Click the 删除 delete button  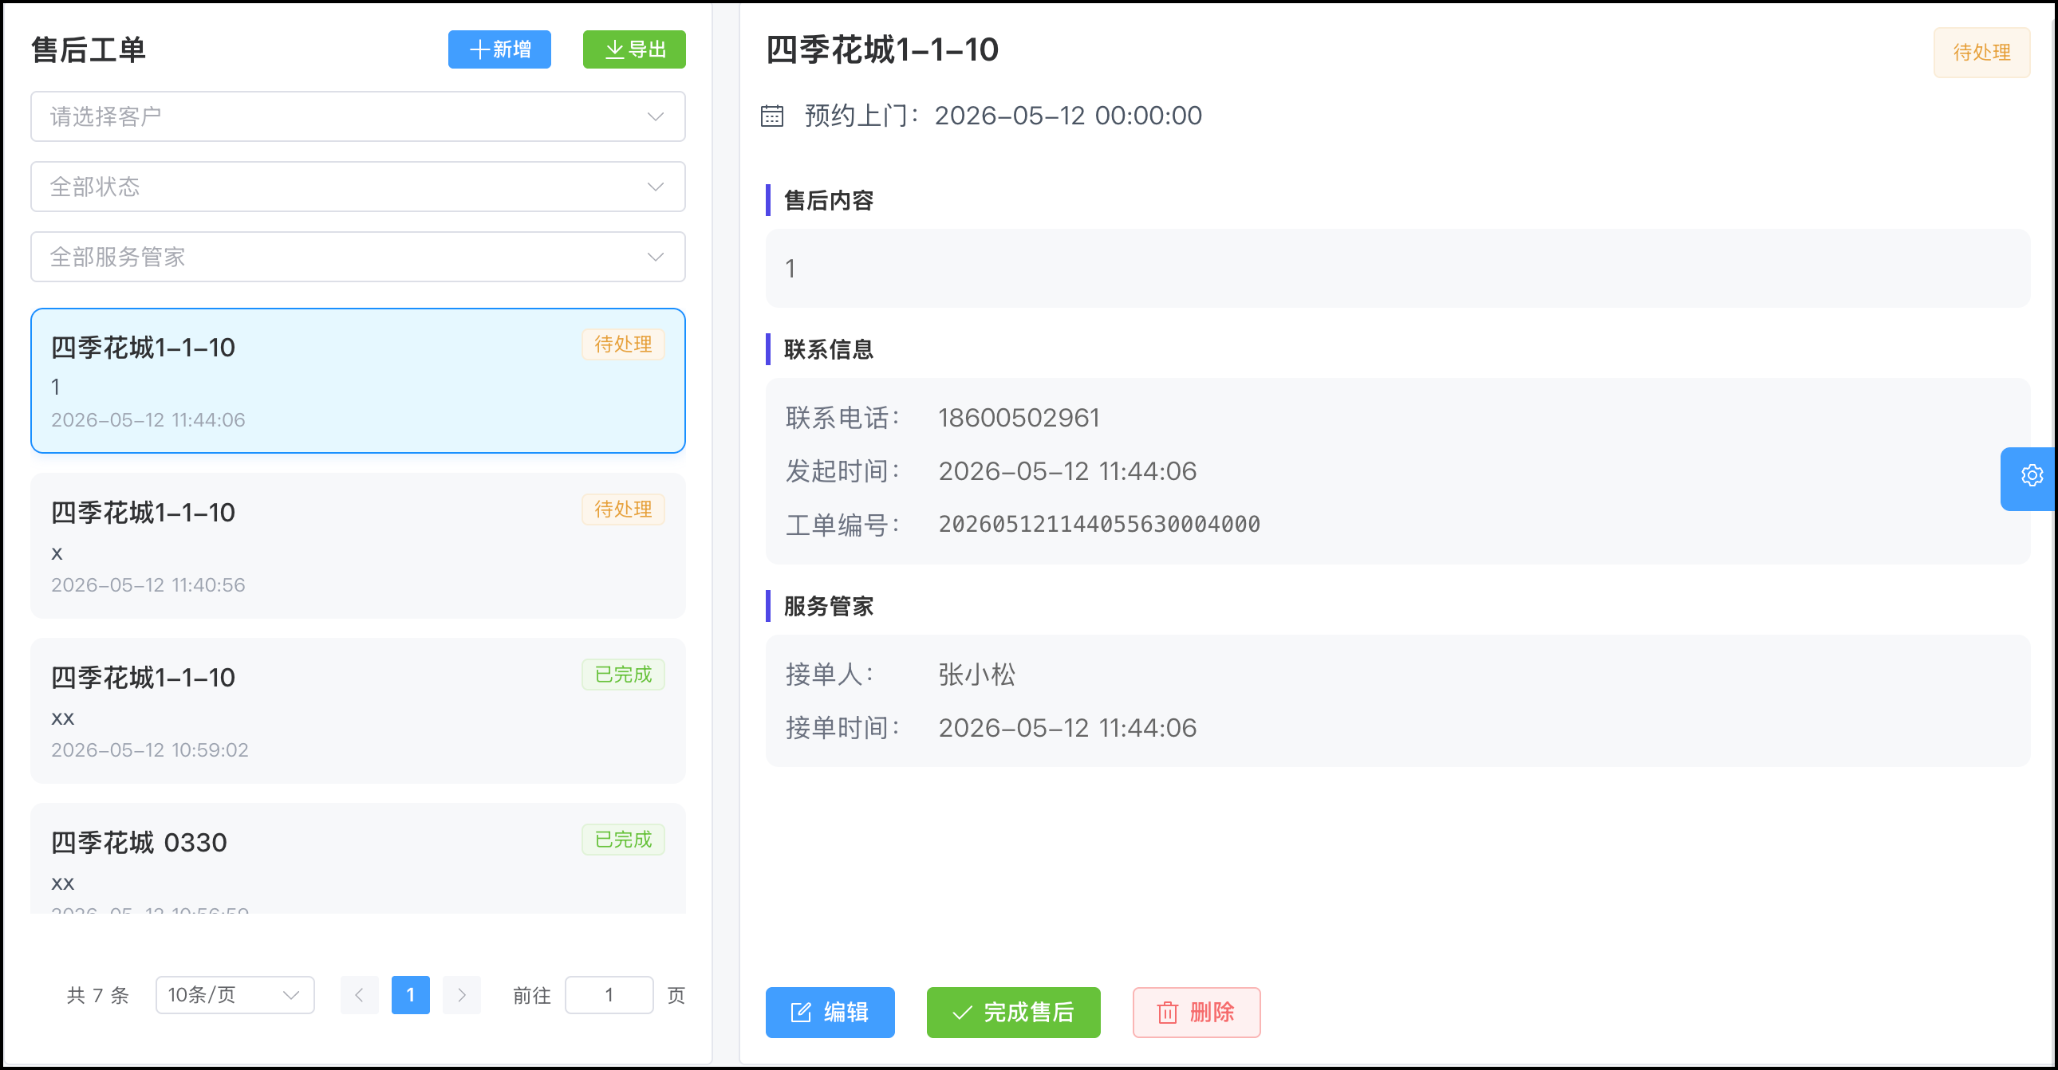[x=1196, y=1013]
